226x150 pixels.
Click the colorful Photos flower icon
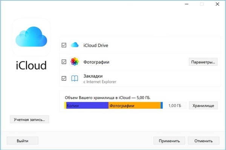tap(75, 61)
